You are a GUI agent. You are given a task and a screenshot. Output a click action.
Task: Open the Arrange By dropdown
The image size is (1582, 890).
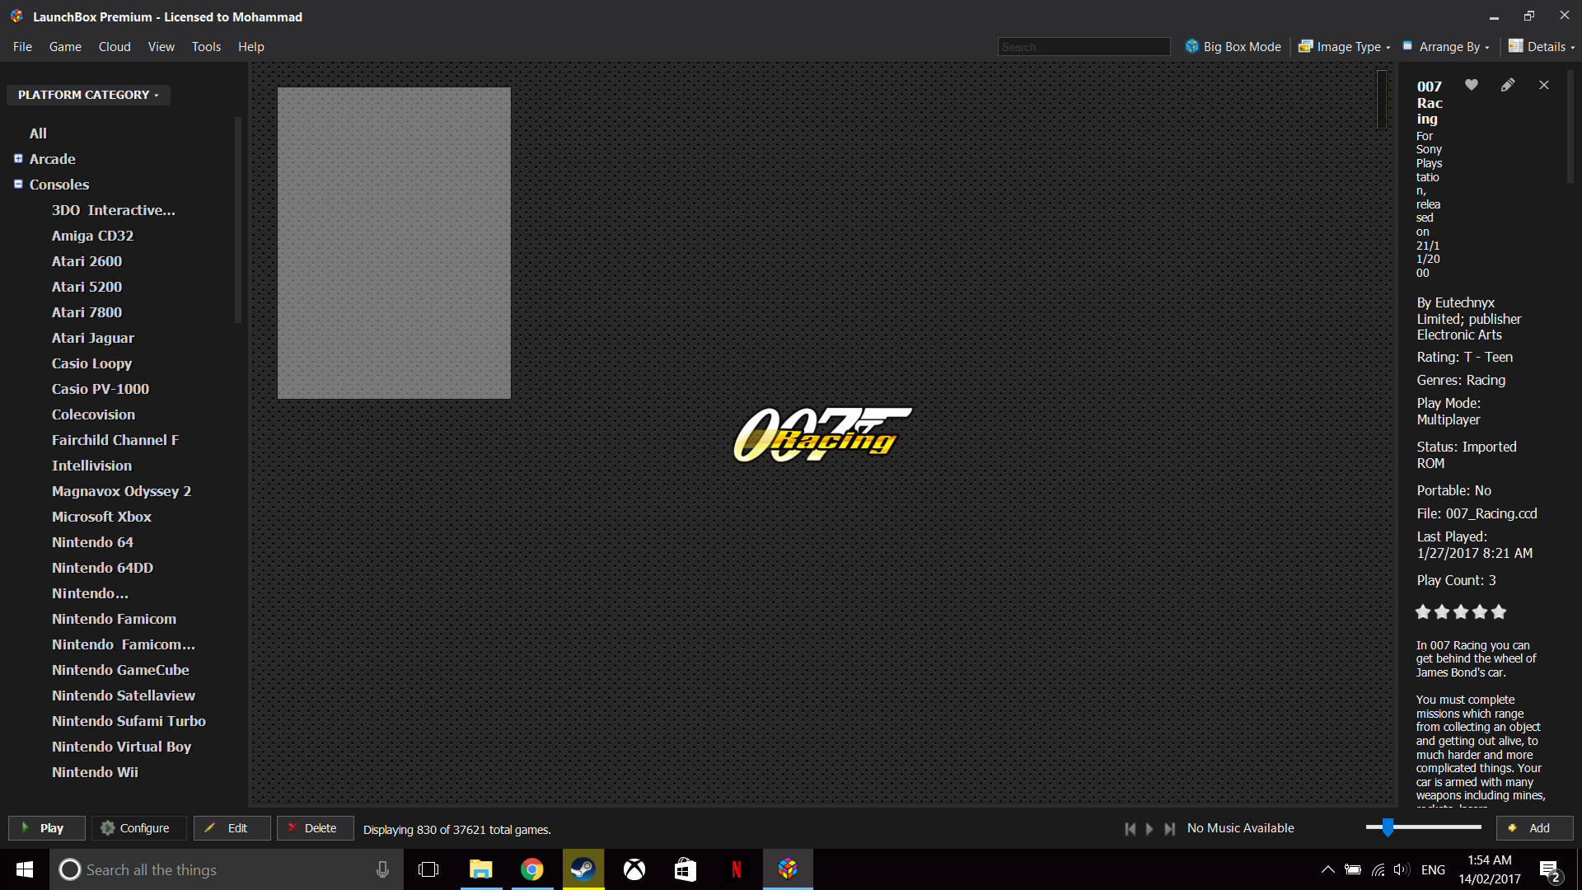[1446, 47]
